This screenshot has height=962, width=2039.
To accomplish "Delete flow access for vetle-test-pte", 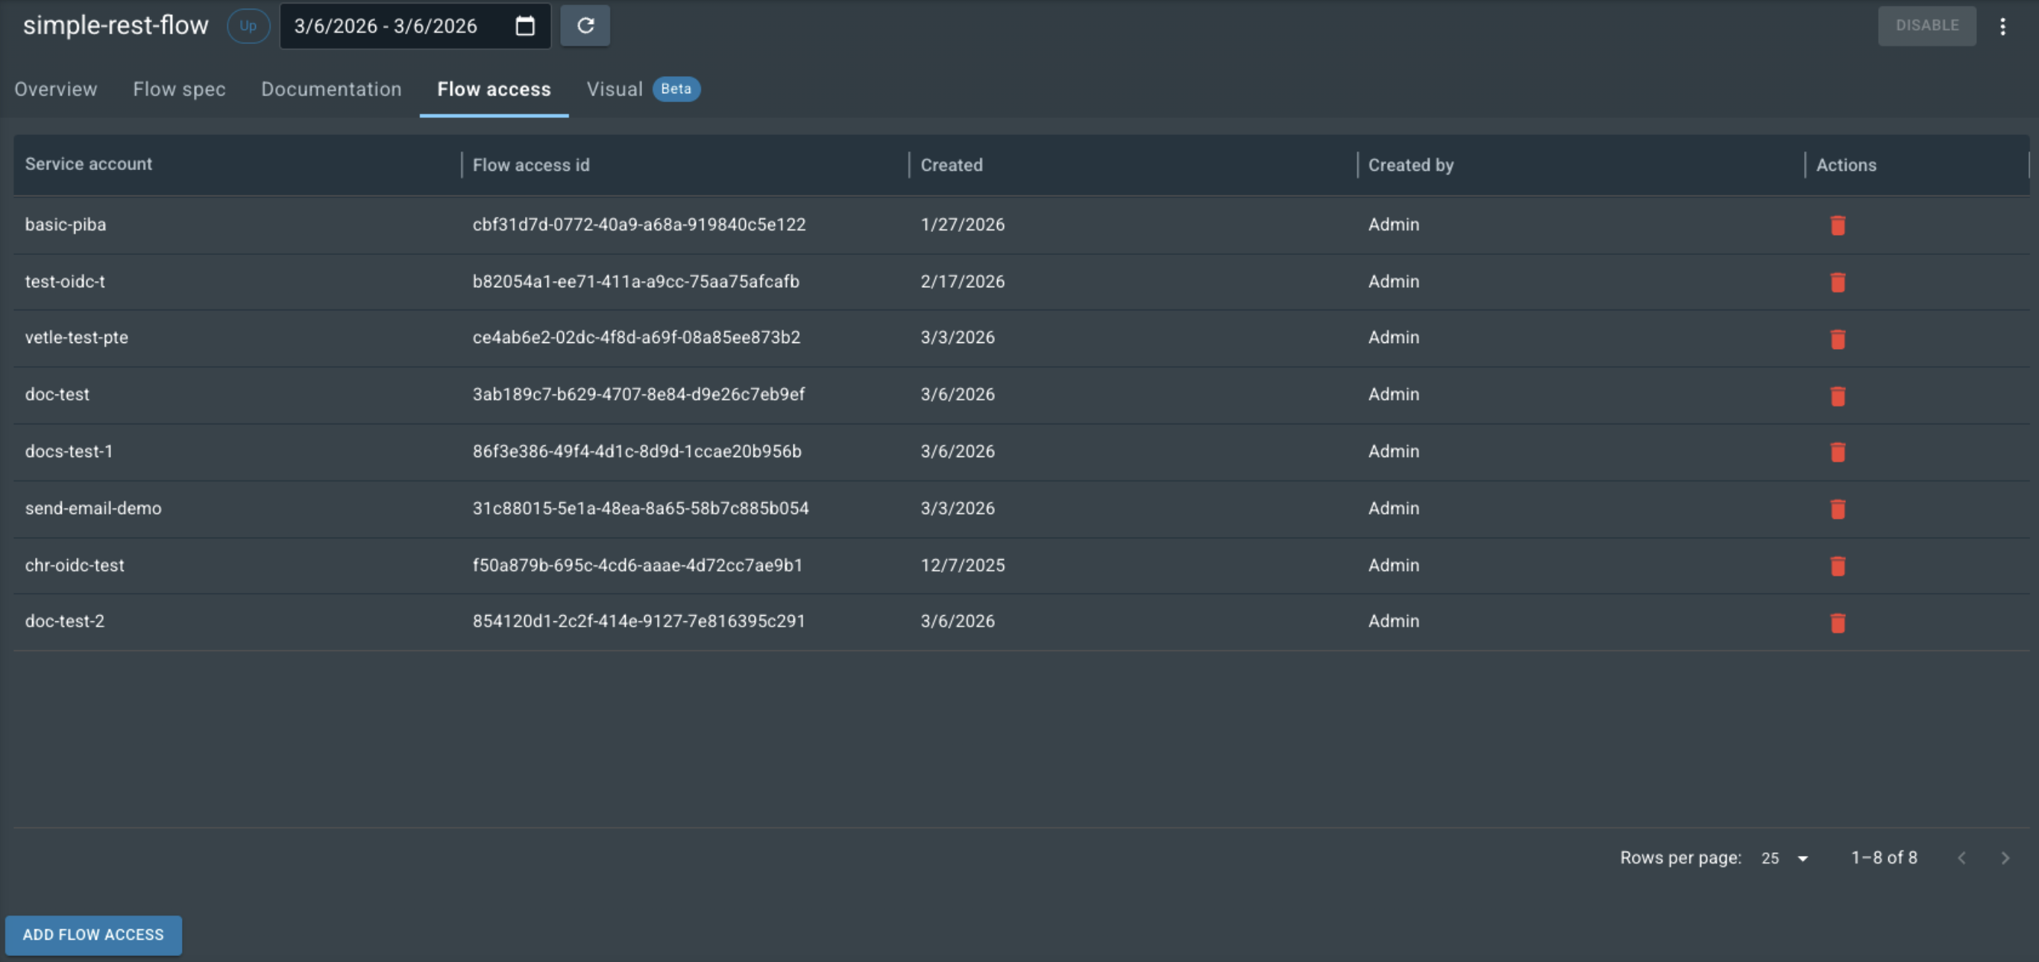I will [1838, 339].
